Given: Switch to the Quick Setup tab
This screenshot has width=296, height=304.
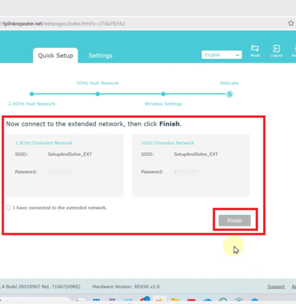Looking at the screenshot, I should [56, 56].
